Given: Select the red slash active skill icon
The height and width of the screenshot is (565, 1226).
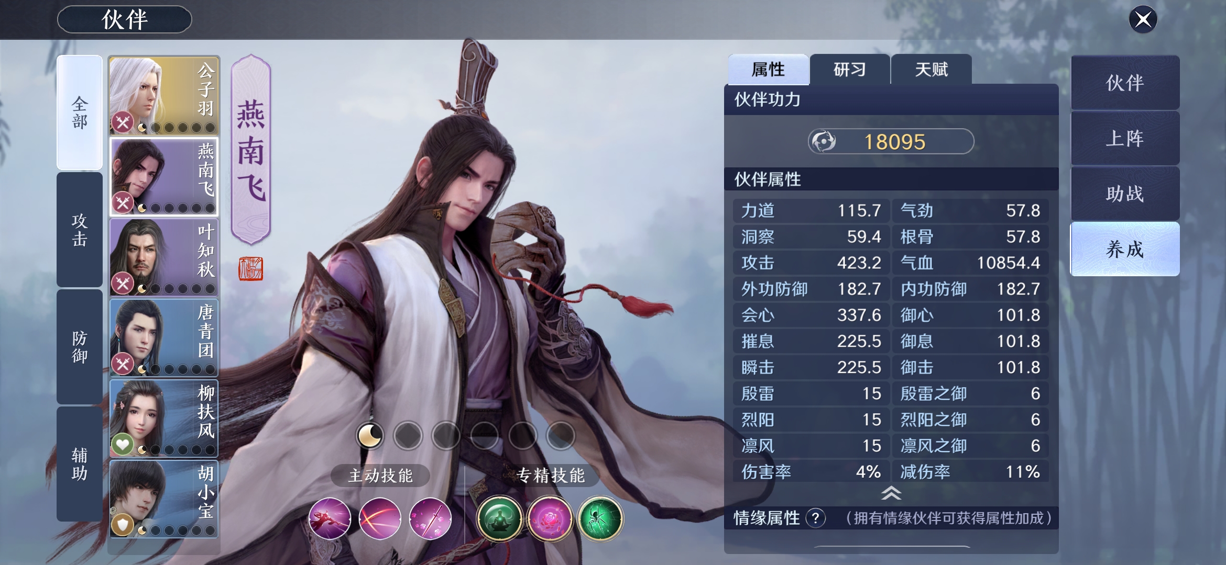Looking at the screenshot, I should [x=380, y=518].
